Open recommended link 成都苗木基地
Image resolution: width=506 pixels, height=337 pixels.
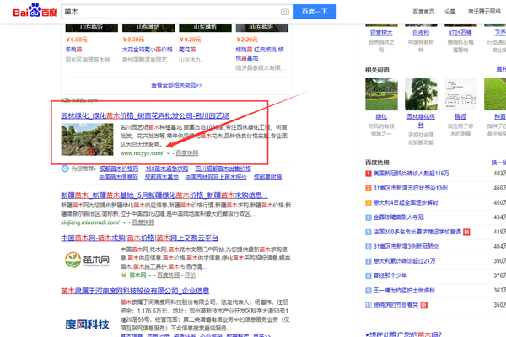tap(161, 177)
